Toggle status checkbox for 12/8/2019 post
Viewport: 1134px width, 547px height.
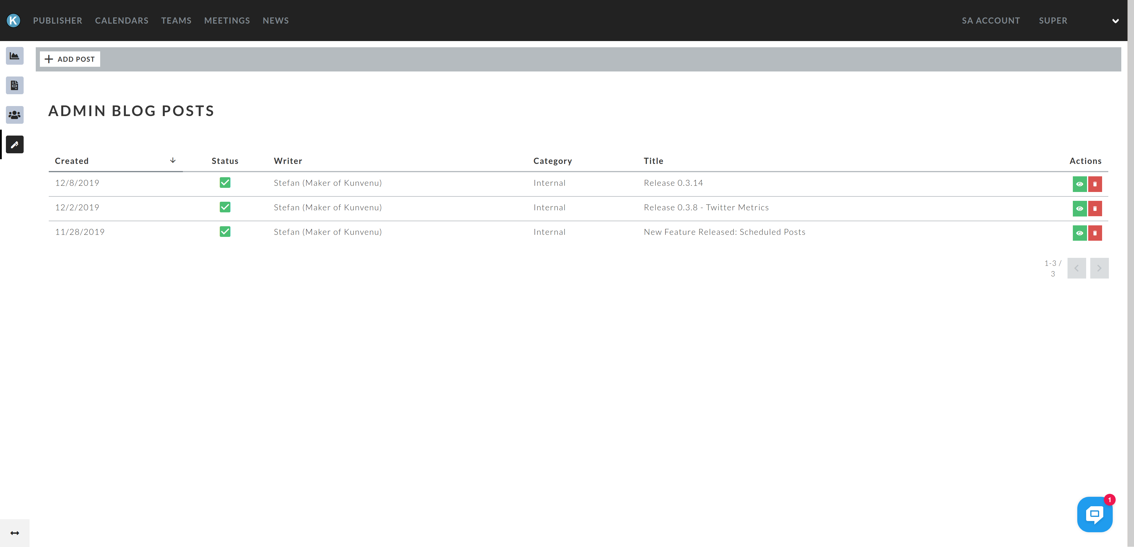click(225, 183)
